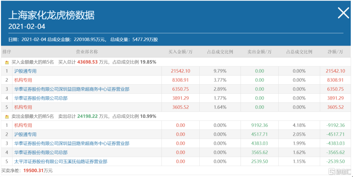Click the 4.18% sell proportion cell

pyautogui.click(x=299, y=125)
